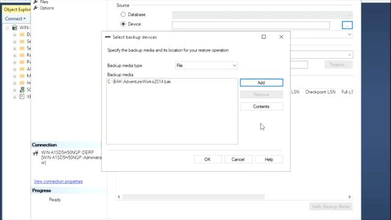Image resolution: width=391 pixels, height=220 pixels.
Task: Close the Select backup devices dialog
Action: [x=281, y=37]
